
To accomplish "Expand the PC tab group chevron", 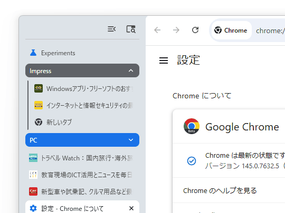I will pos(131,140).
